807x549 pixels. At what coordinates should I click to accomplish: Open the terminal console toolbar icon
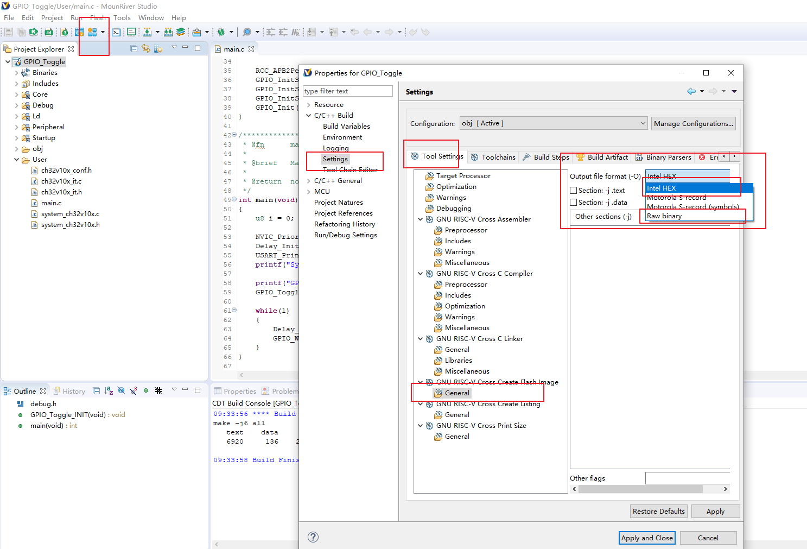pos(116,32)
